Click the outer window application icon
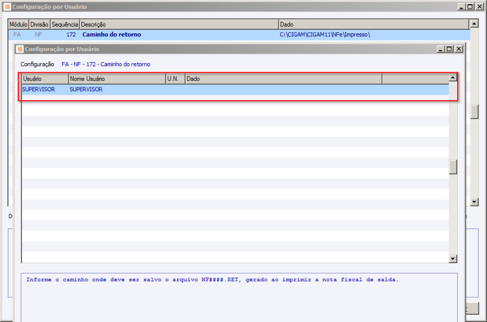 (7, 7)
